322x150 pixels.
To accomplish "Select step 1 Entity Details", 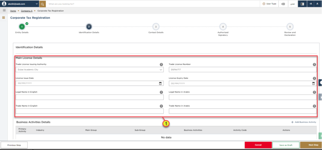I will coord(22,27).
